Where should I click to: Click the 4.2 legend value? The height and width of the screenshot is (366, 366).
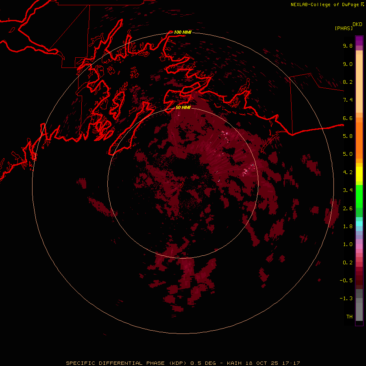click(x=348, y=172)
